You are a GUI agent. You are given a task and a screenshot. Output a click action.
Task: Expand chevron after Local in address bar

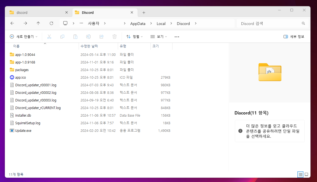pyautogui.click(x=171, y=23)
